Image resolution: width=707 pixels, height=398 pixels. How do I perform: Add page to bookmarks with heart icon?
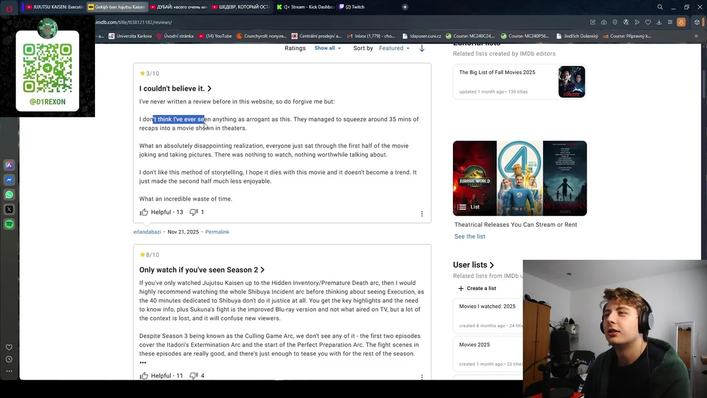click(648, 22)
